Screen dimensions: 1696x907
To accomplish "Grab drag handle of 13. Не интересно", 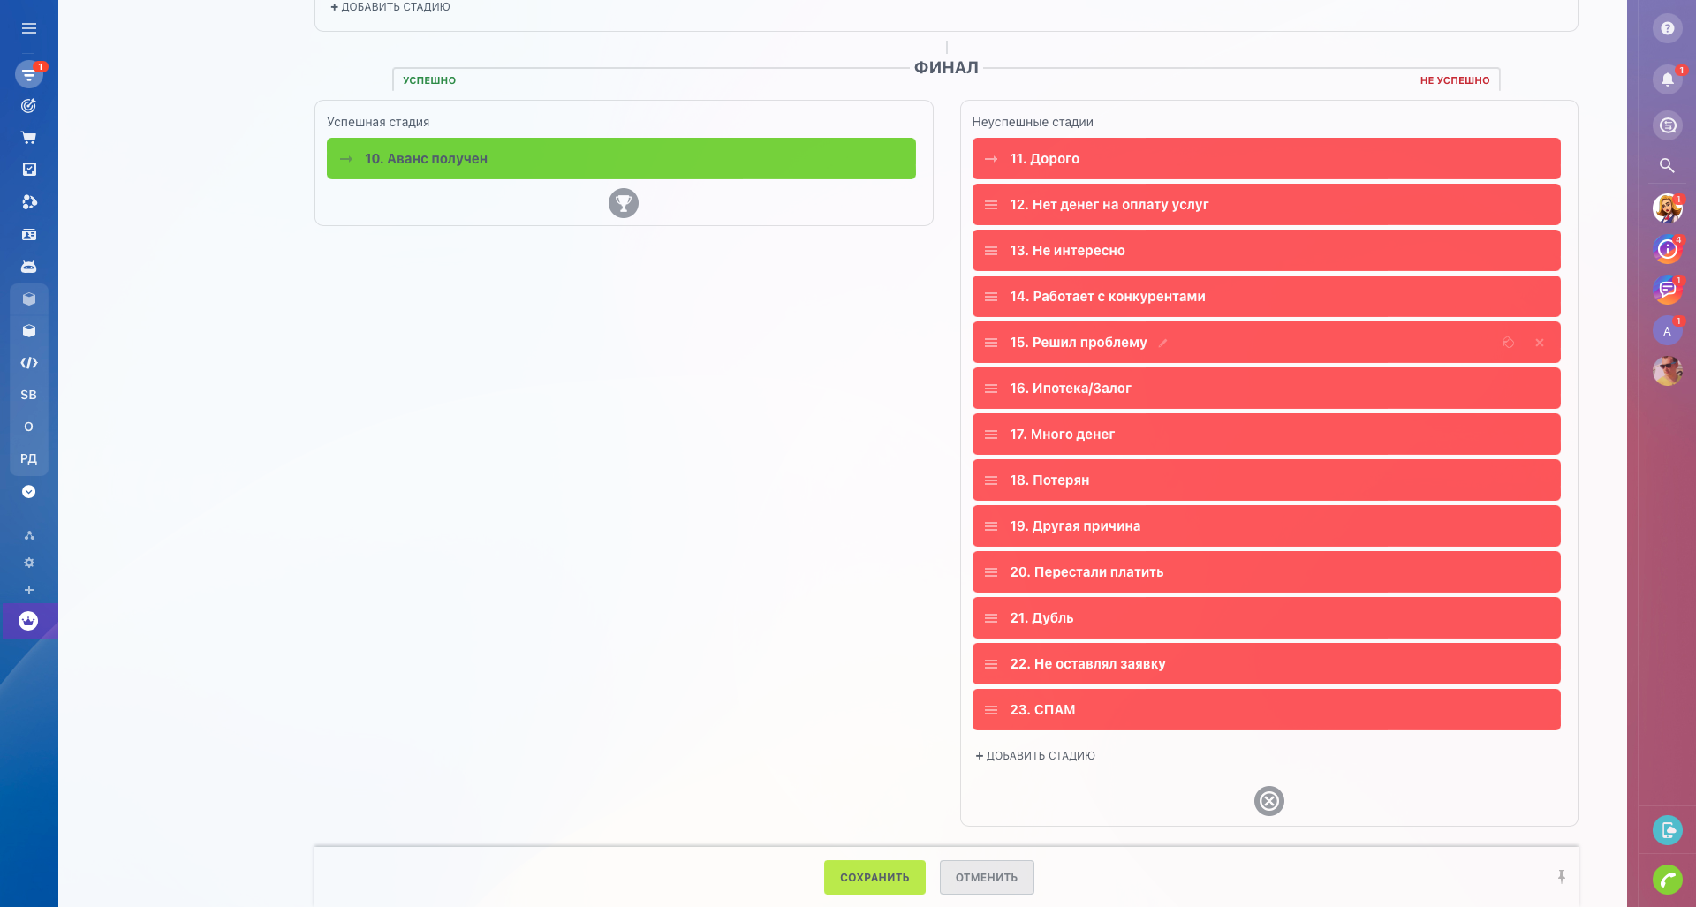I will (991, 251).
